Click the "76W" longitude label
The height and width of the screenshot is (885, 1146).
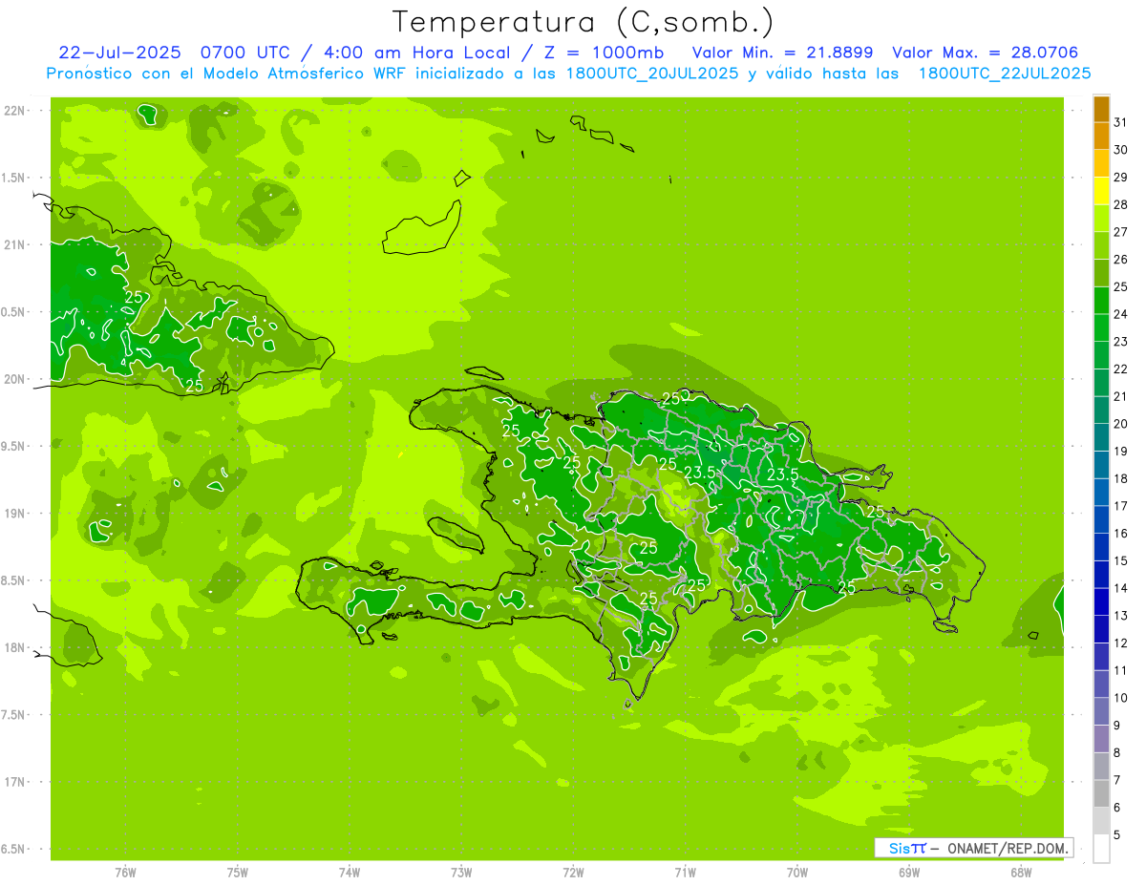125,872
